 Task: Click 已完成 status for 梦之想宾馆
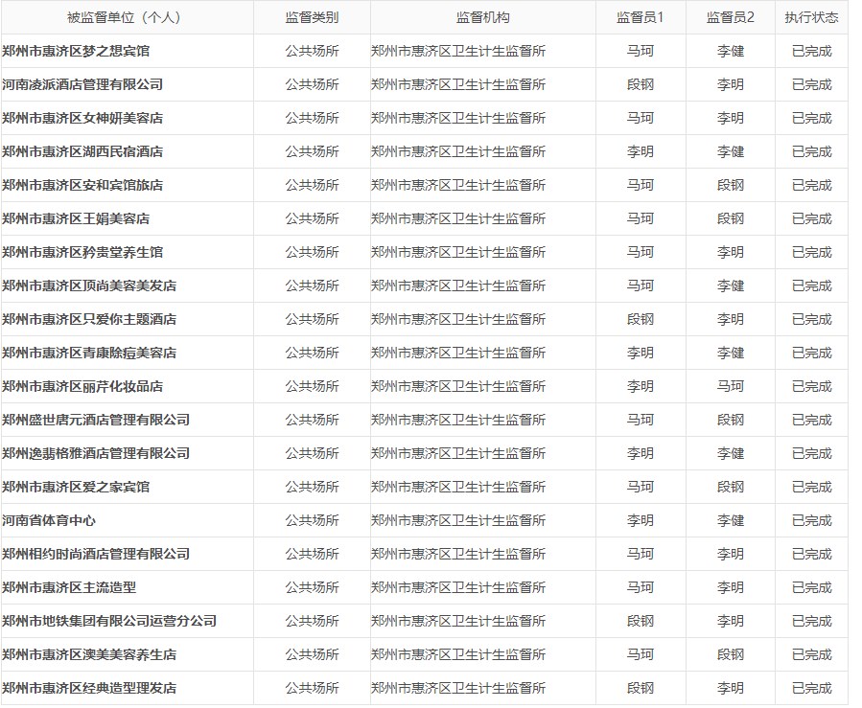(811, 51)
